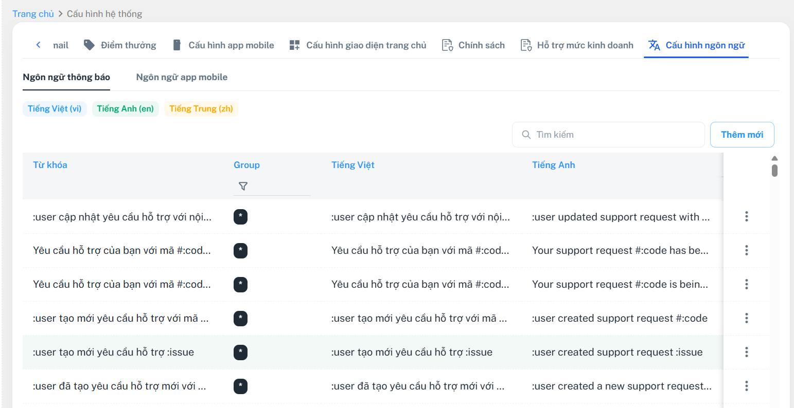Viewport: 794px width, 408px height.
Task: Open Cấu hình app mobile via its phone icon
Action: click(x=177, y=45)
